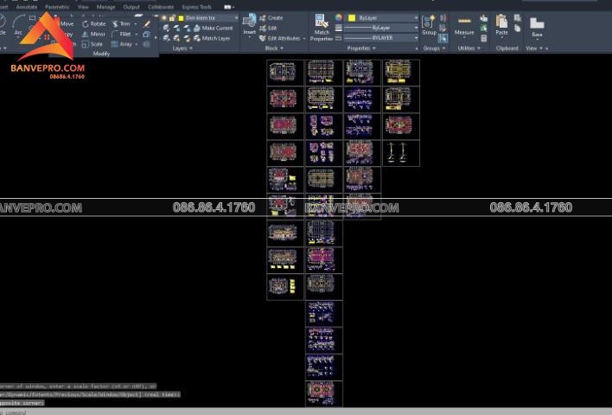Image resolution: width=612 pixels, height=415 pixels.
Task: Open the Parametric ribbon tab
Action: pyautogui.click(x=57, y=7)
